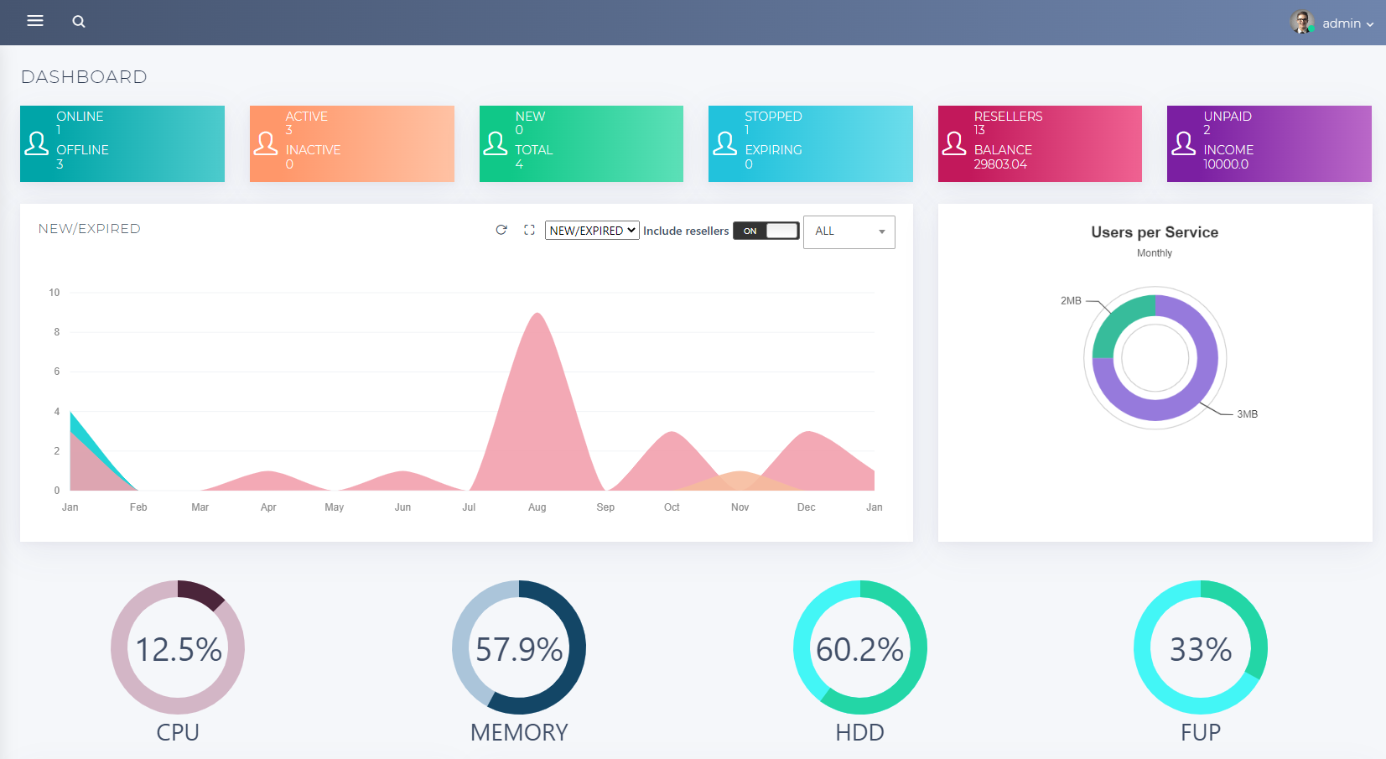Viewport: 1386px width, 759px height.
Task: Click the search magnifier icon
Action: pos(79,21)
